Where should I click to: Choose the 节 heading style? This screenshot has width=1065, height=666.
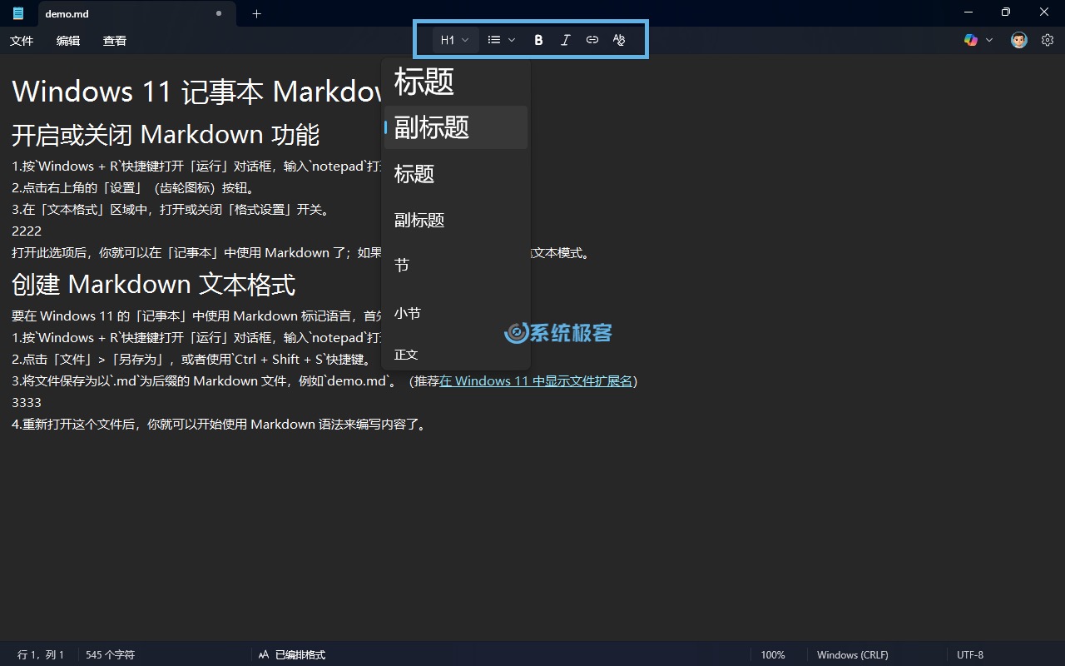[456, 266]
